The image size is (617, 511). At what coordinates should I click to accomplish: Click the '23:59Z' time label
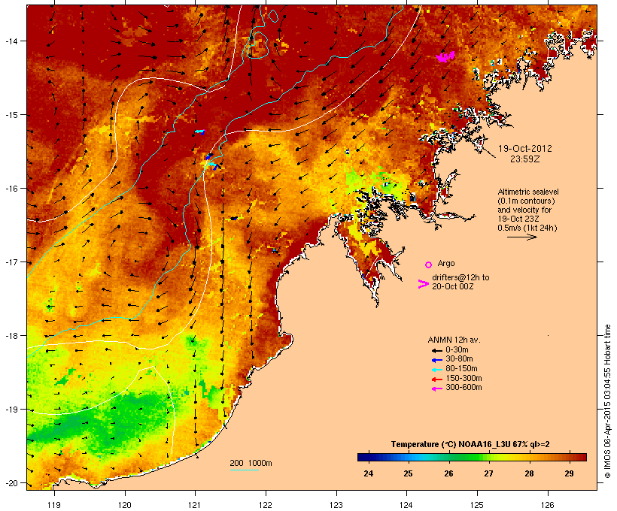click(525, 159)
